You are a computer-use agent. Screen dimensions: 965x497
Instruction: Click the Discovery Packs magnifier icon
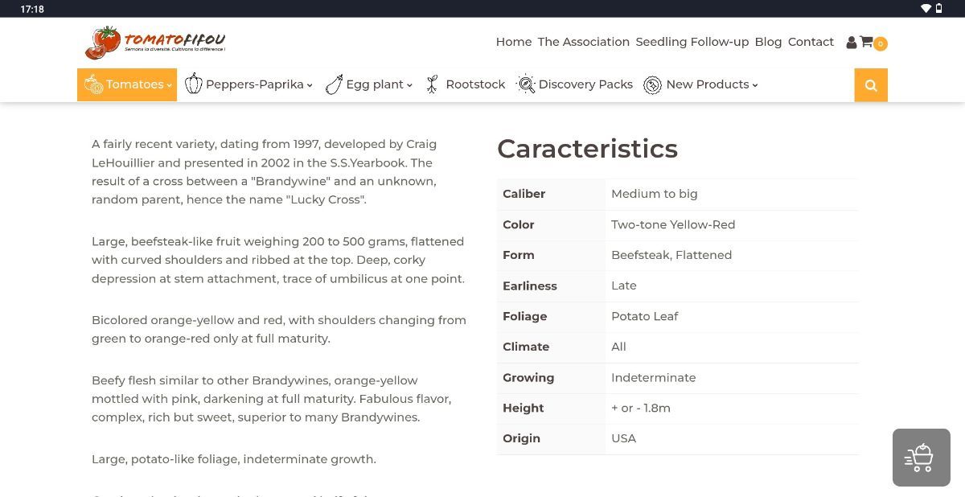[x=526, y=84]
